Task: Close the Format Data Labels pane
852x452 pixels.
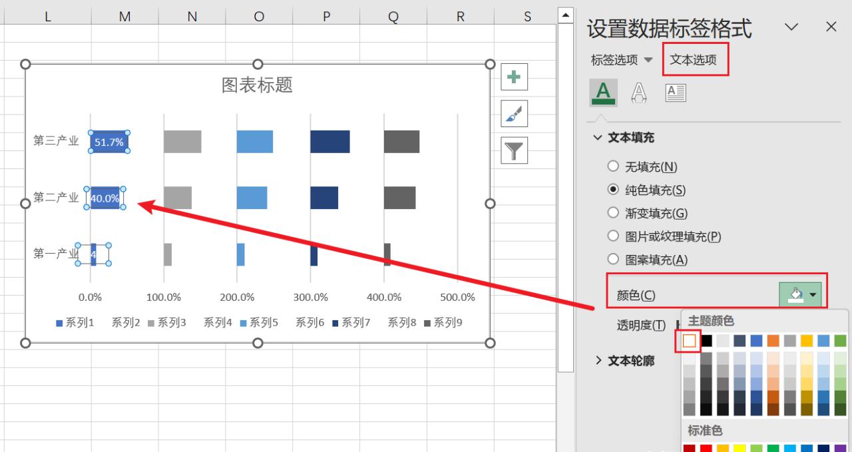Action: coord(831,27)
